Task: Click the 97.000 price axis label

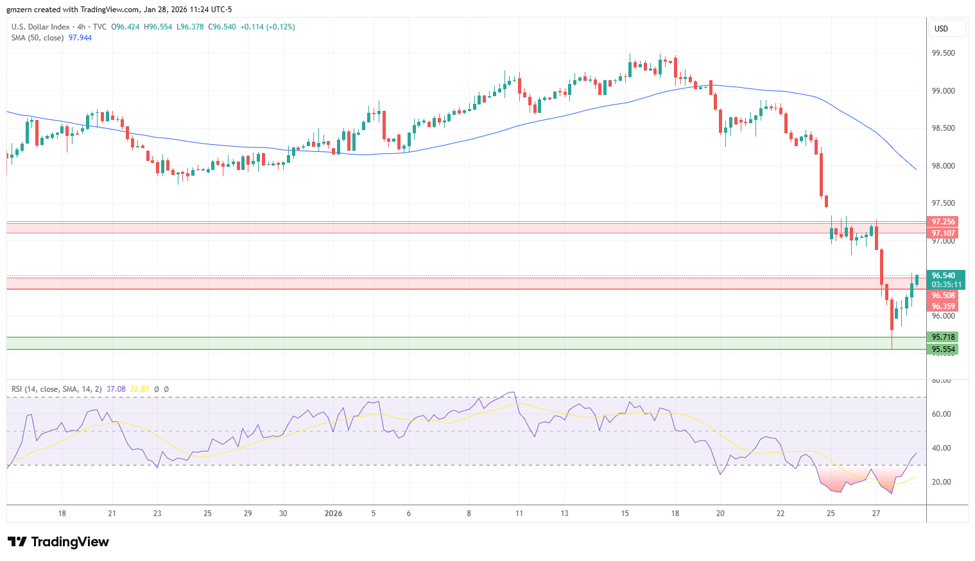Action: coord(943,241)
